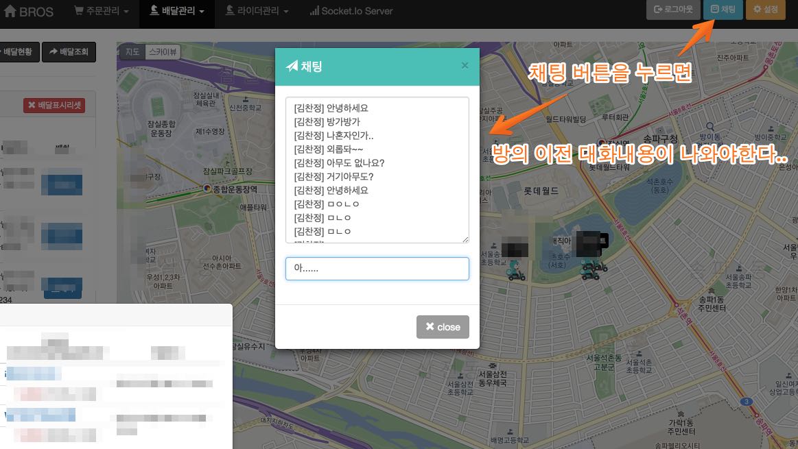
Task: Click the 롯데월드 label on map
Action: point(541,191)
